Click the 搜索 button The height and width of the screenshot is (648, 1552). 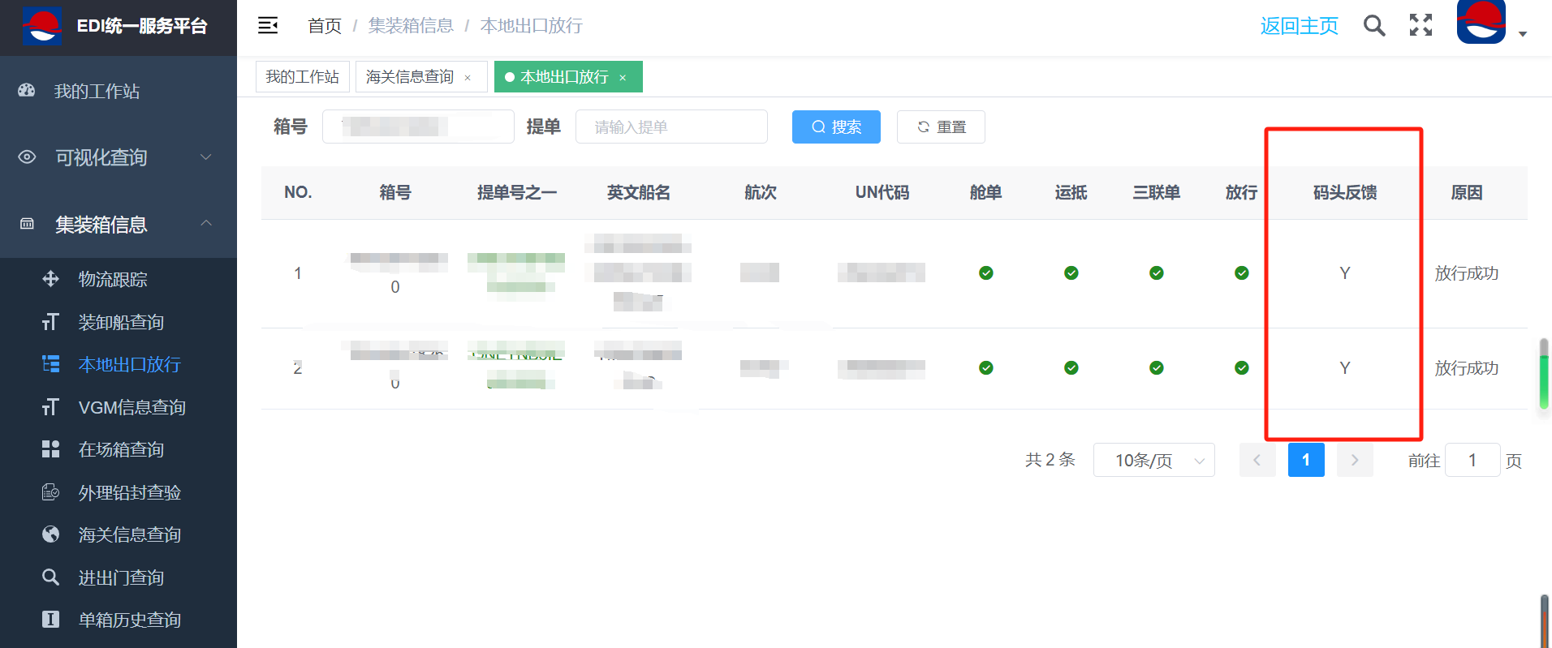pyautogui.click(x=836, y=127)
